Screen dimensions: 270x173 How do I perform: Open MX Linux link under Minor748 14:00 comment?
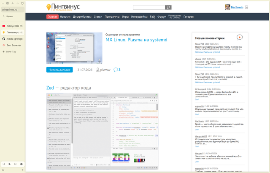(x=207, y=52)
